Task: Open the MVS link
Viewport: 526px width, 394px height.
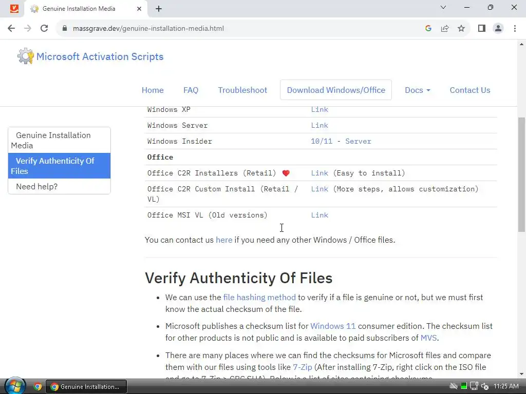Action: [x=429, y=338]
